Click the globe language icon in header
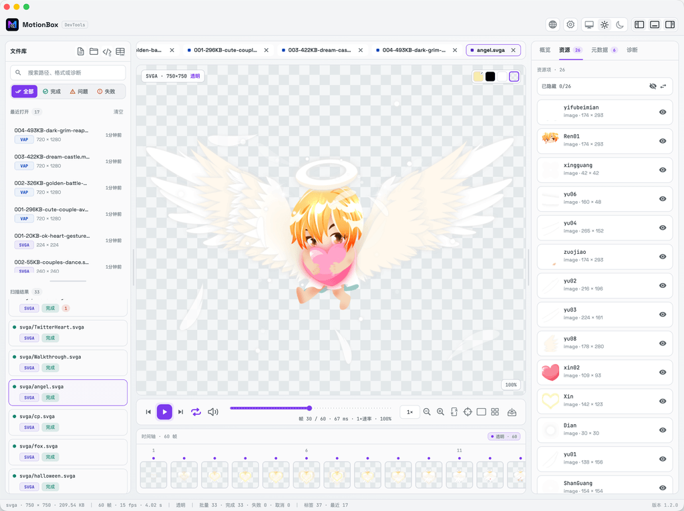The image size is (684, 511). point(552,25)
